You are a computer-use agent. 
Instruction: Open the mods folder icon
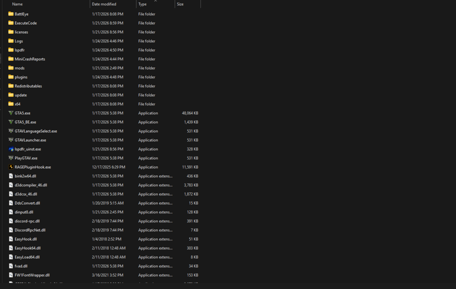click(10, 68)
